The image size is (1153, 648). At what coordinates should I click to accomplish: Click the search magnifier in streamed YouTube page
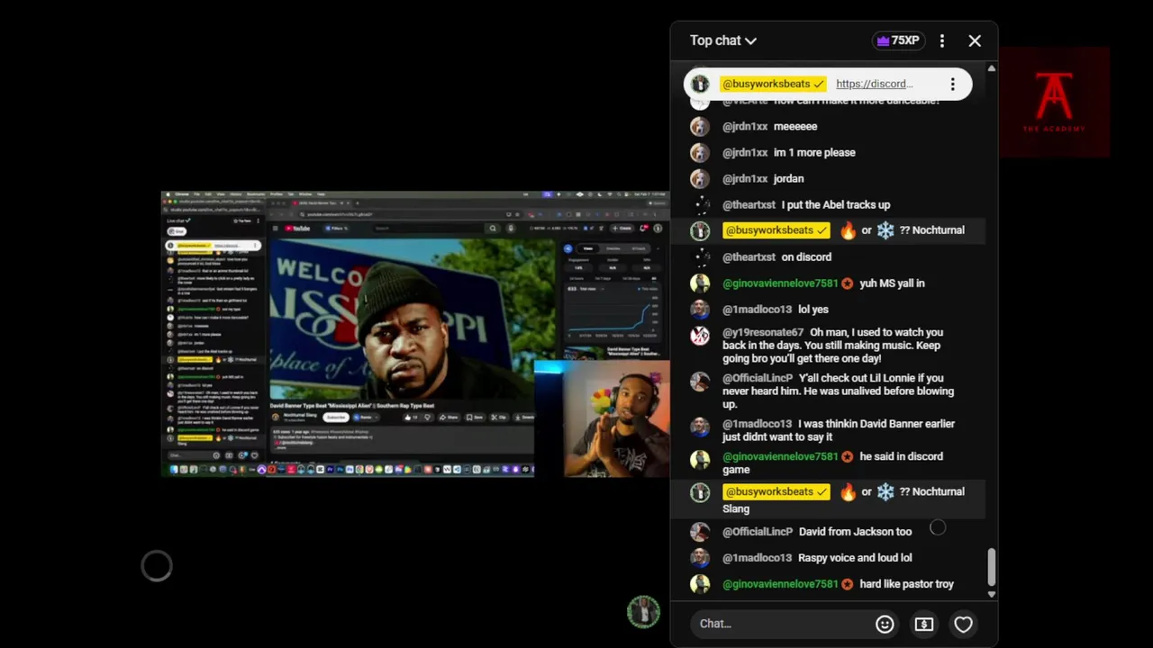pos(493,229)
